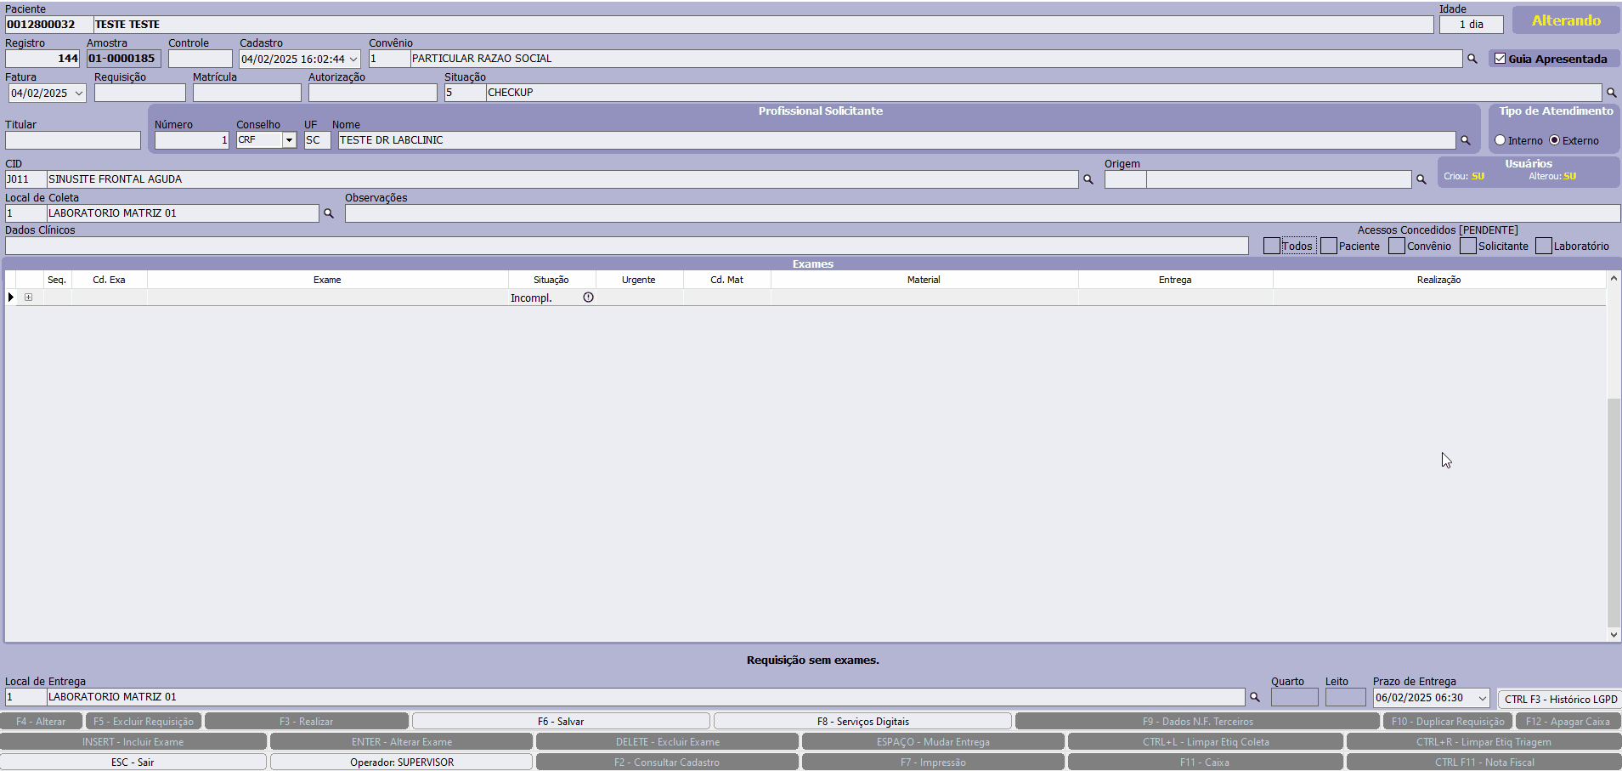
Task: Uncheck the Guia Apresentada checkbox
Action: [1500, 59]
